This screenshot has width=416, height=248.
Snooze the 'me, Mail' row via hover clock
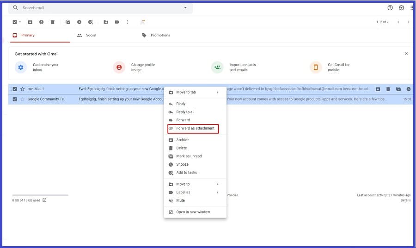(x=409, y=89)
